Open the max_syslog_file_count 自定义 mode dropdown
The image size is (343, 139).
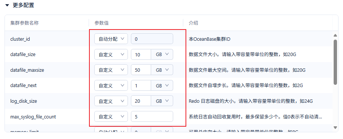[x=111, y=117]
